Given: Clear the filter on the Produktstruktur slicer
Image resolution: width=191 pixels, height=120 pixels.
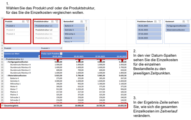Looking at the screenshot, I should (57, 21).
